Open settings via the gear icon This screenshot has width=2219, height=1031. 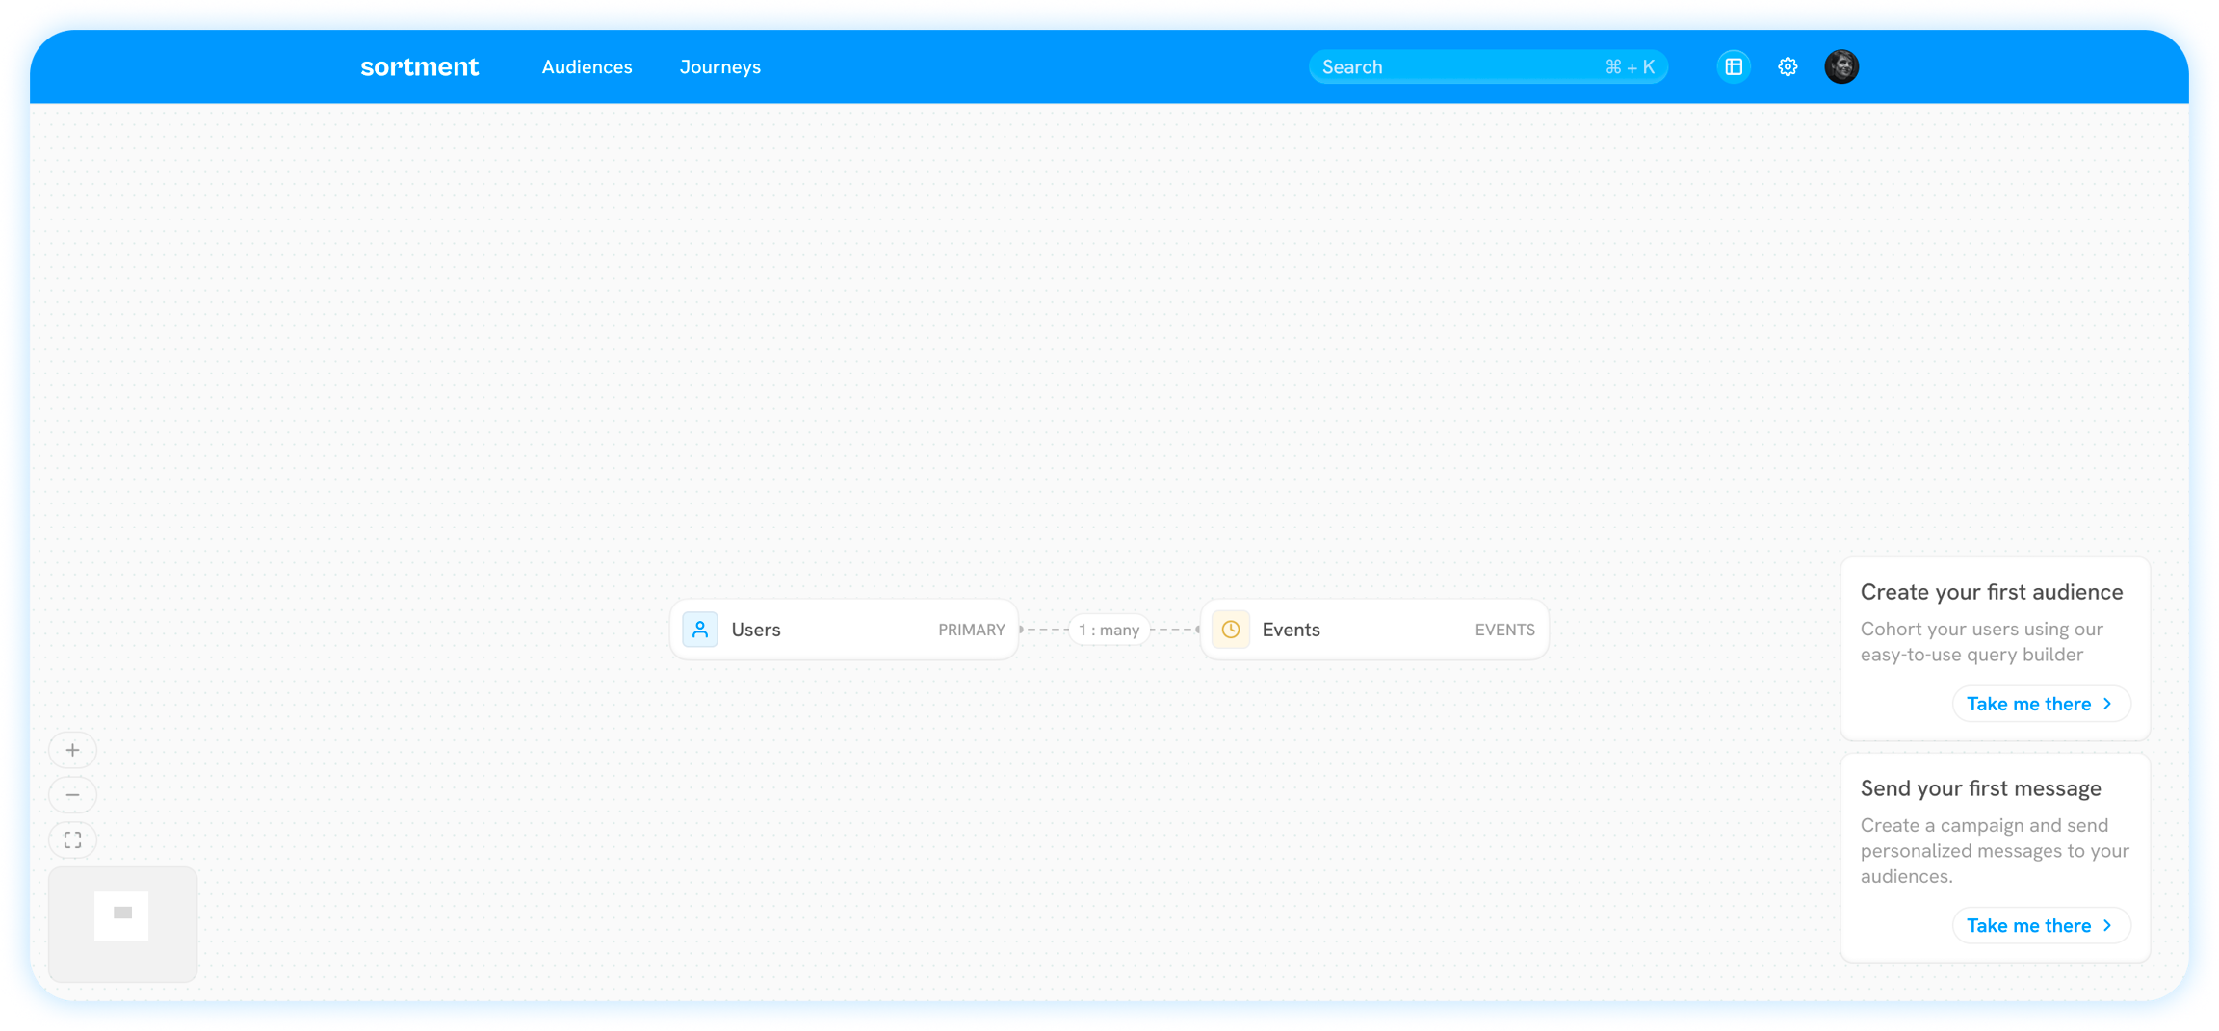coord(1788,66)
